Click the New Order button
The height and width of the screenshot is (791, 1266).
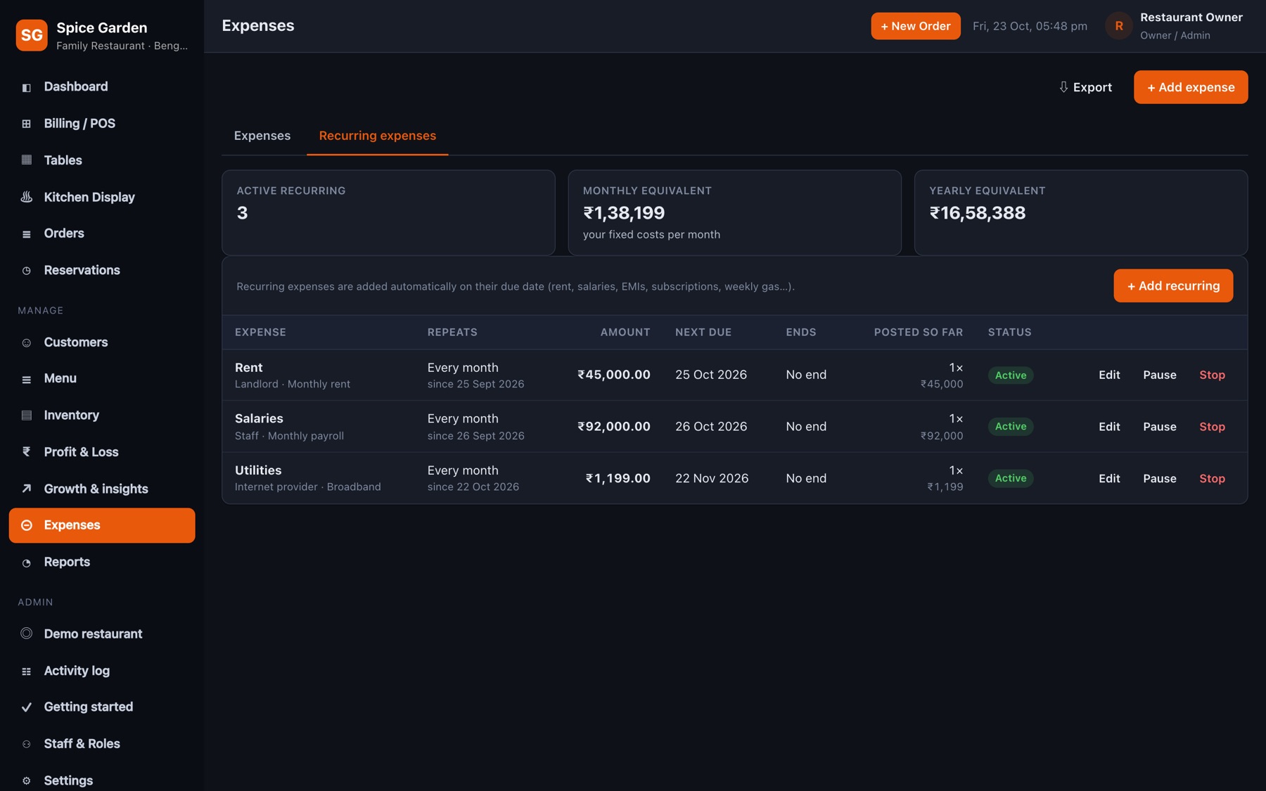[x=916, y=26]
